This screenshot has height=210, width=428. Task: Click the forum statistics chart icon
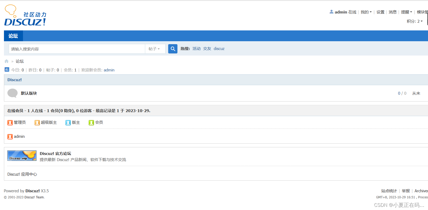(7, 70)
